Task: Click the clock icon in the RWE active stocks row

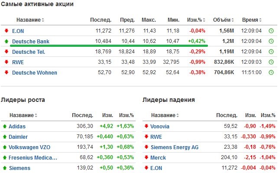Action: [271, 62]
